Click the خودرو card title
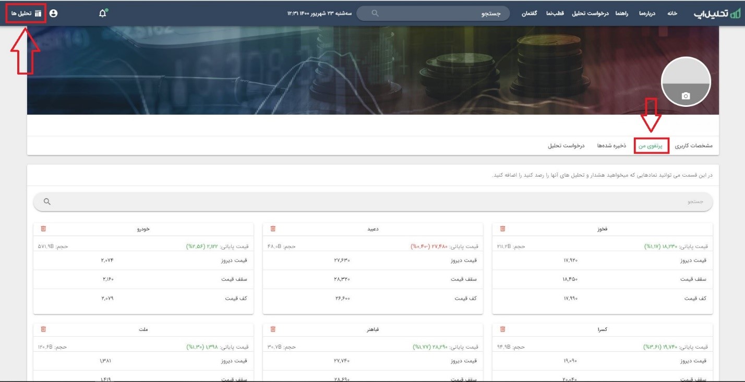 (x=143, y=229)
